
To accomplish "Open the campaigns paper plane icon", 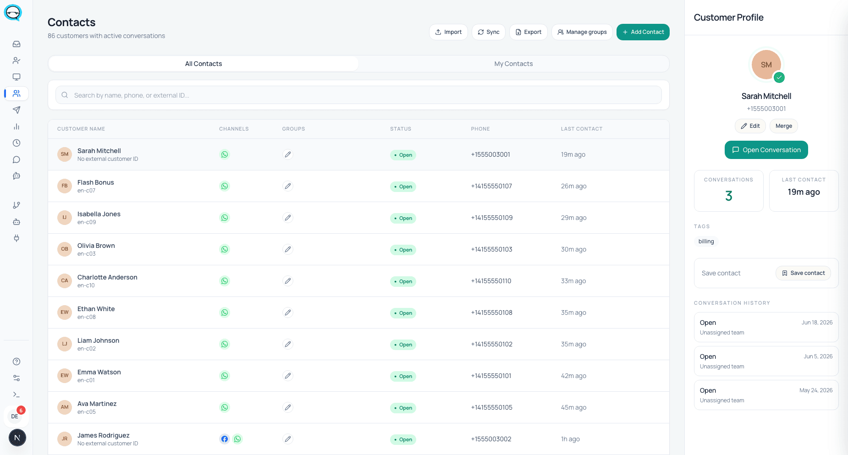I will pos(17,110).
